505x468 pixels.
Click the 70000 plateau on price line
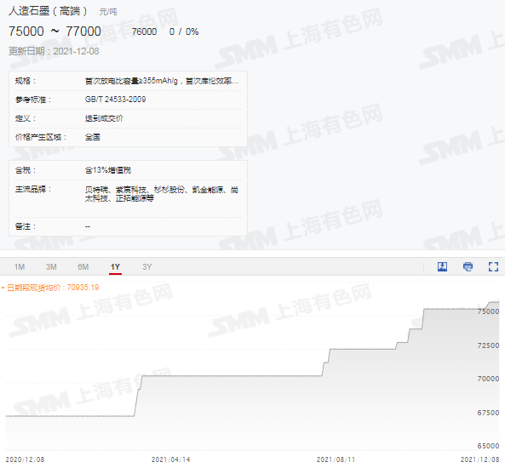[232, 375]
